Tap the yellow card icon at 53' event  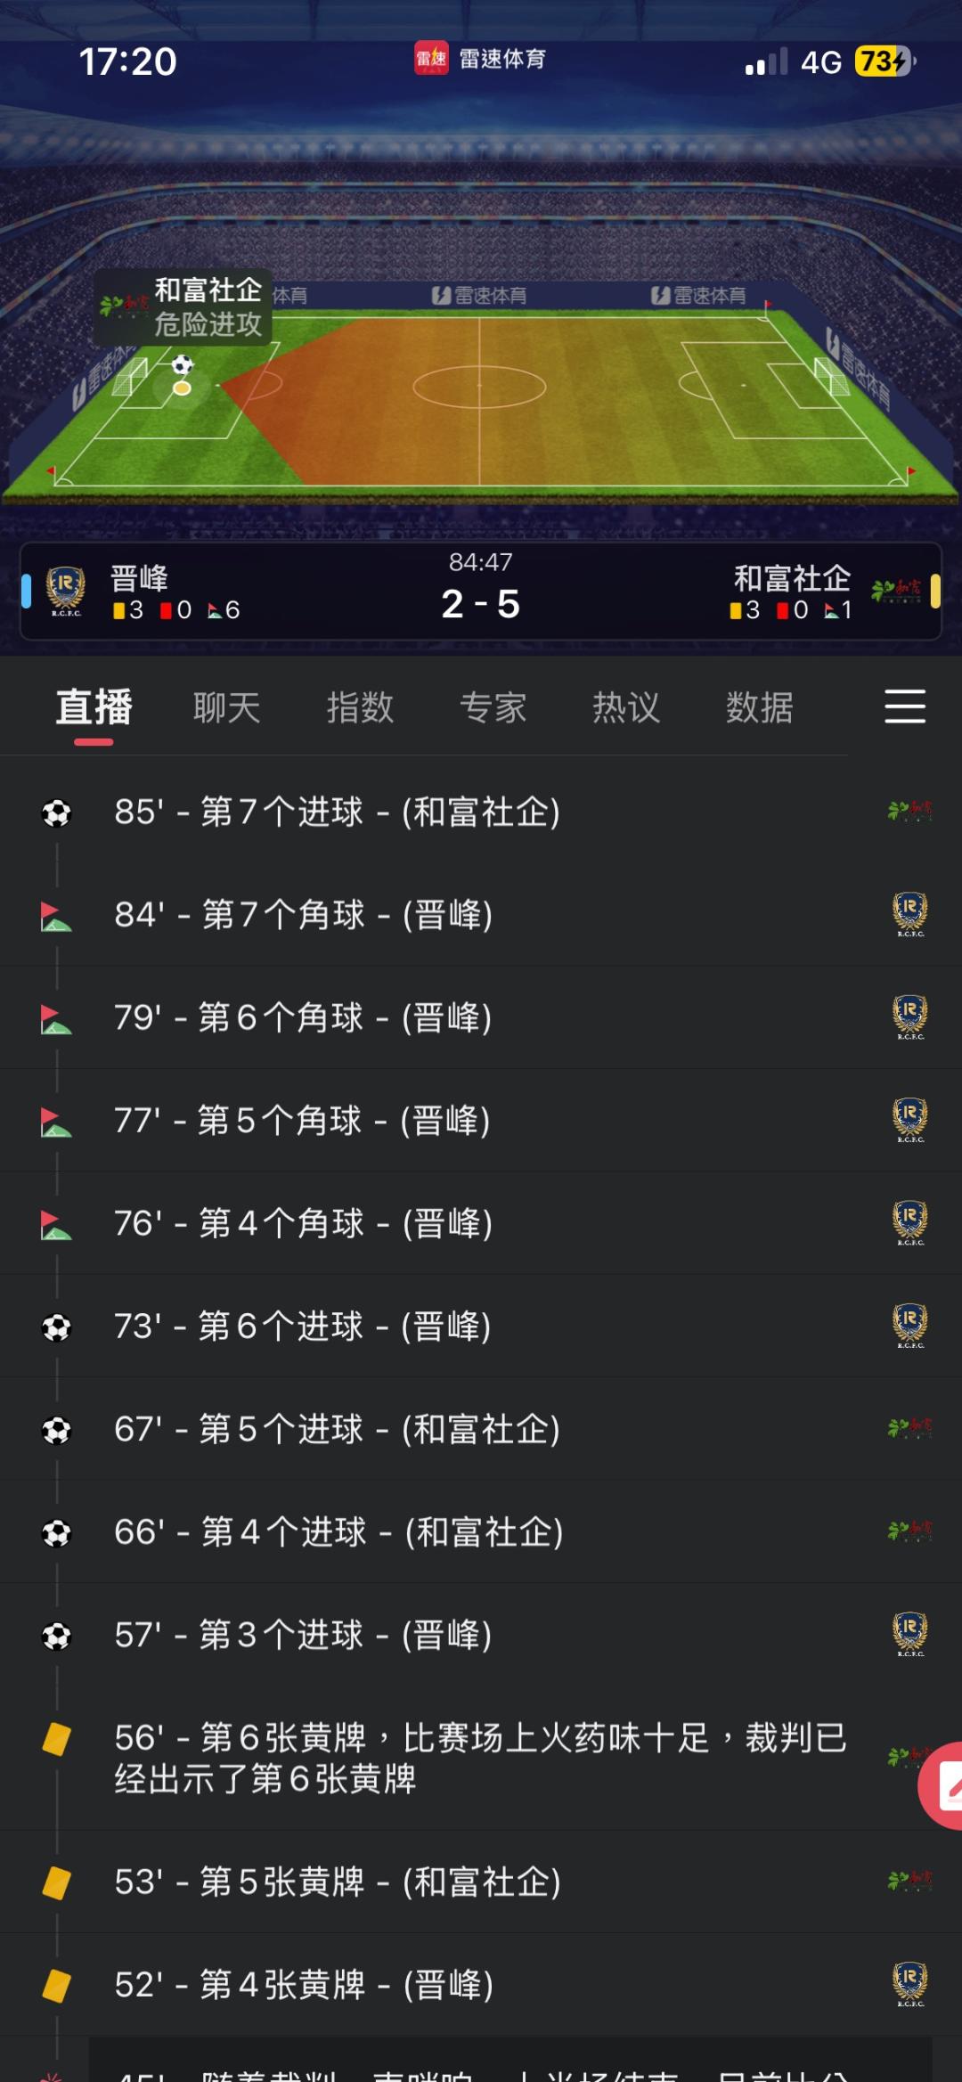pos(56,1882)
